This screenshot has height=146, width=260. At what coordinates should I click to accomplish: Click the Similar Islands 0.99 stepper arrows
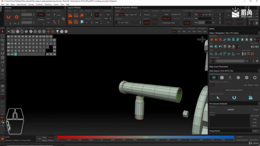pos(253,61)
